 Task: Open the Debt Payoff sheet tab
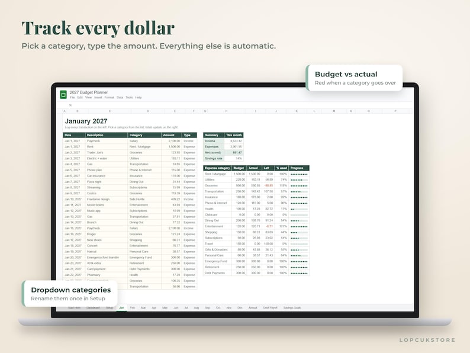pos(270,308)
